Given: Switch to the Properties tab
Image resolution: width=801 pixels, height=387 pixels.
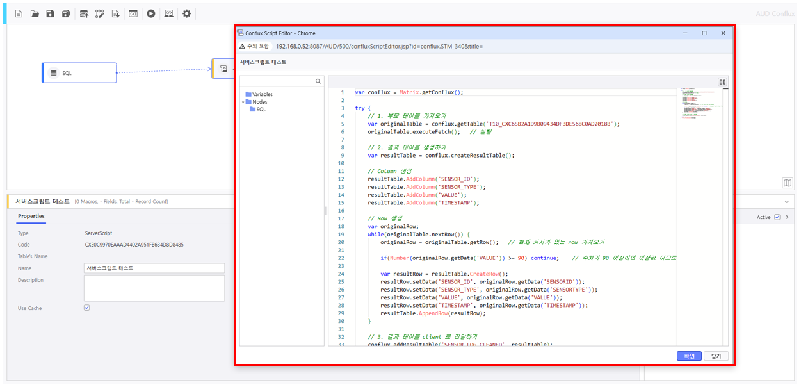Looking at the screenshot, I should pos(31,216).
